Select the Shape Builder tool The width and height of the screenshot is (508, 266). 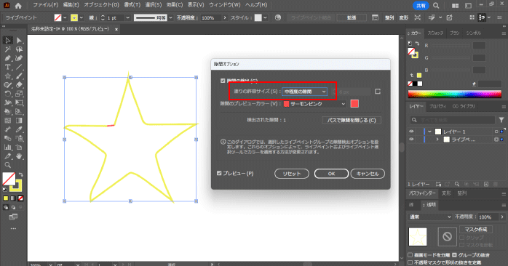click(x=7, y=112)
